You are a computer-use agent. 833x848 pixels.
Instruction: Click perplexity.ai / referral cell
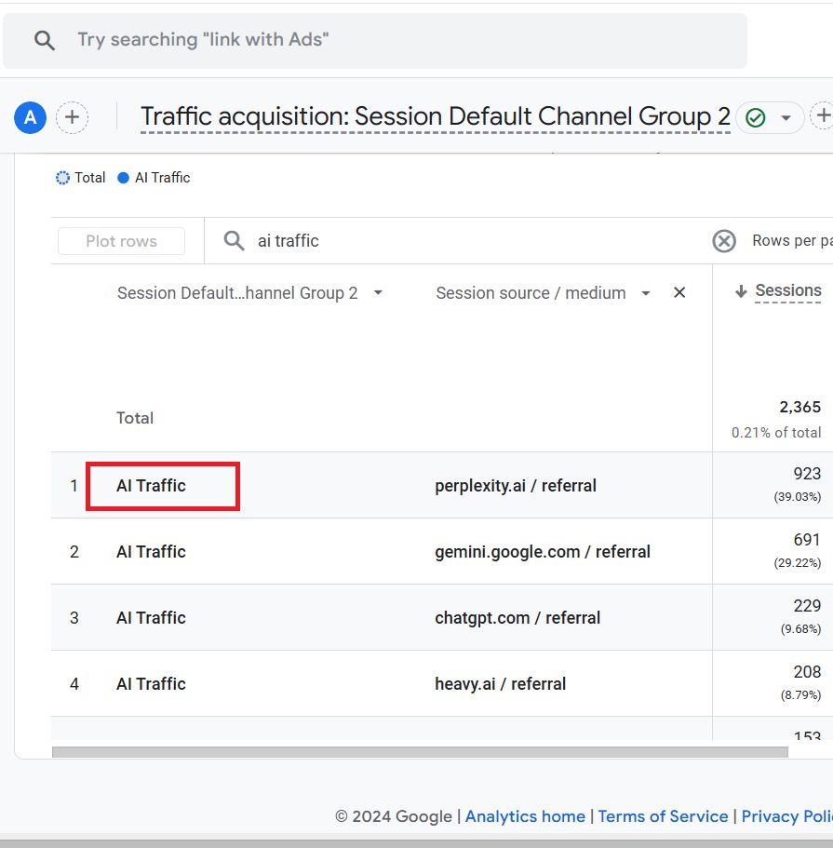pyautogui.click(x=516, y=486)
